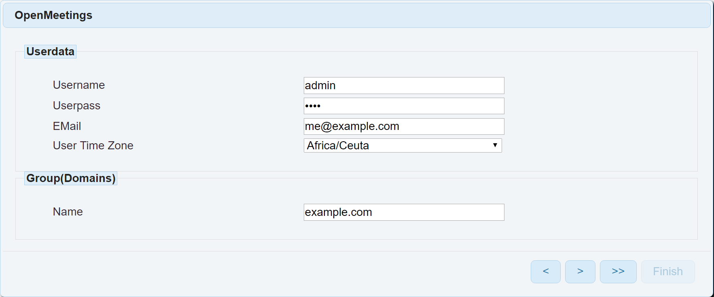Focus the Group Name input field
Viewport: 714px width, 297px height.
click(404, 212)
